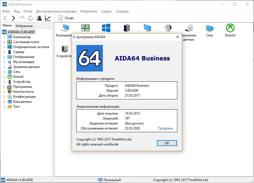Select Системная плата in the tree
Viewport: 254px width, 183px height.
click(x=26, y=42)
